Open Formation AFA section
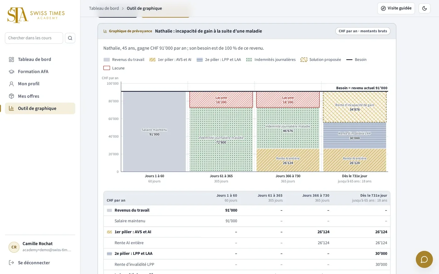Screen dimensions: 439x274 [x=40, y=71]
